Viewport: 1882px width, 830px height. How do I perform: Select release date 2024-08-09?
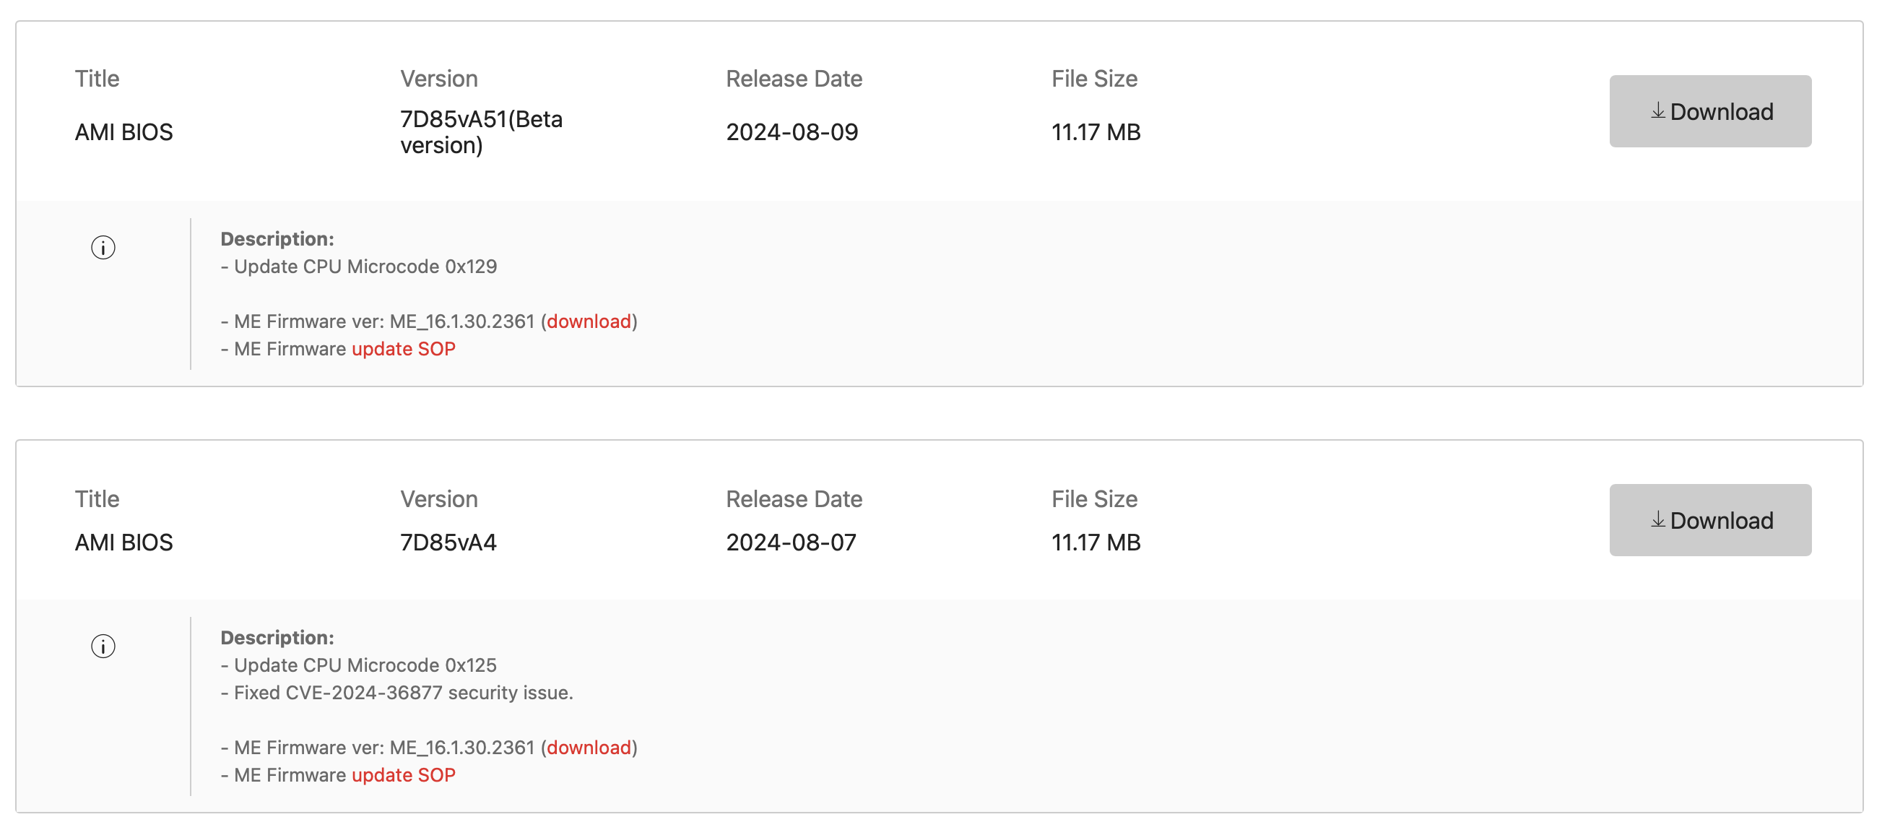pyautogui.click(x=792, y=131)
